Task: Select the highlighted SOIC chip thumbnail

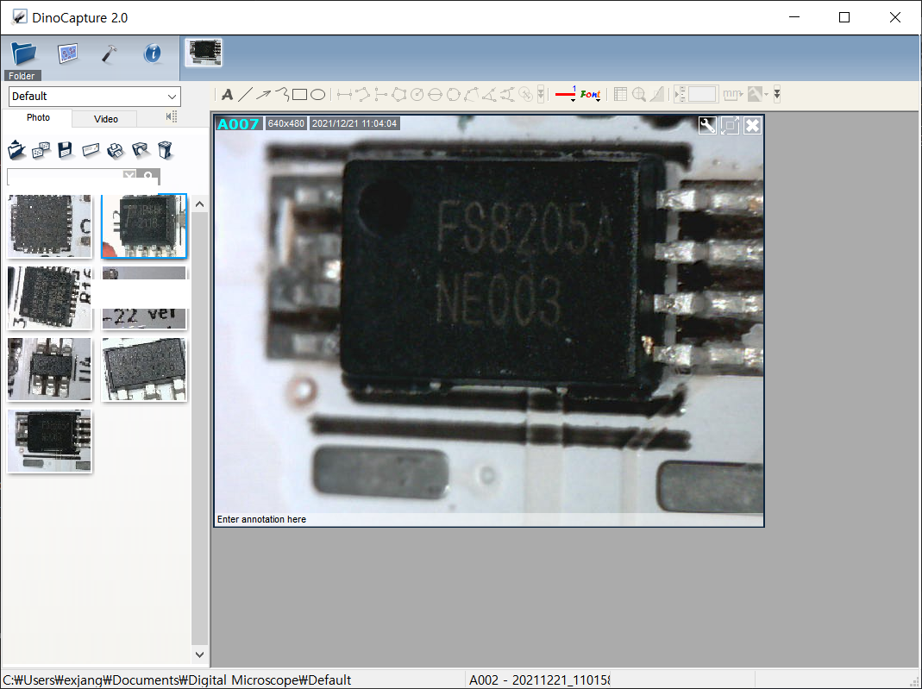Action: pos(144,226)
